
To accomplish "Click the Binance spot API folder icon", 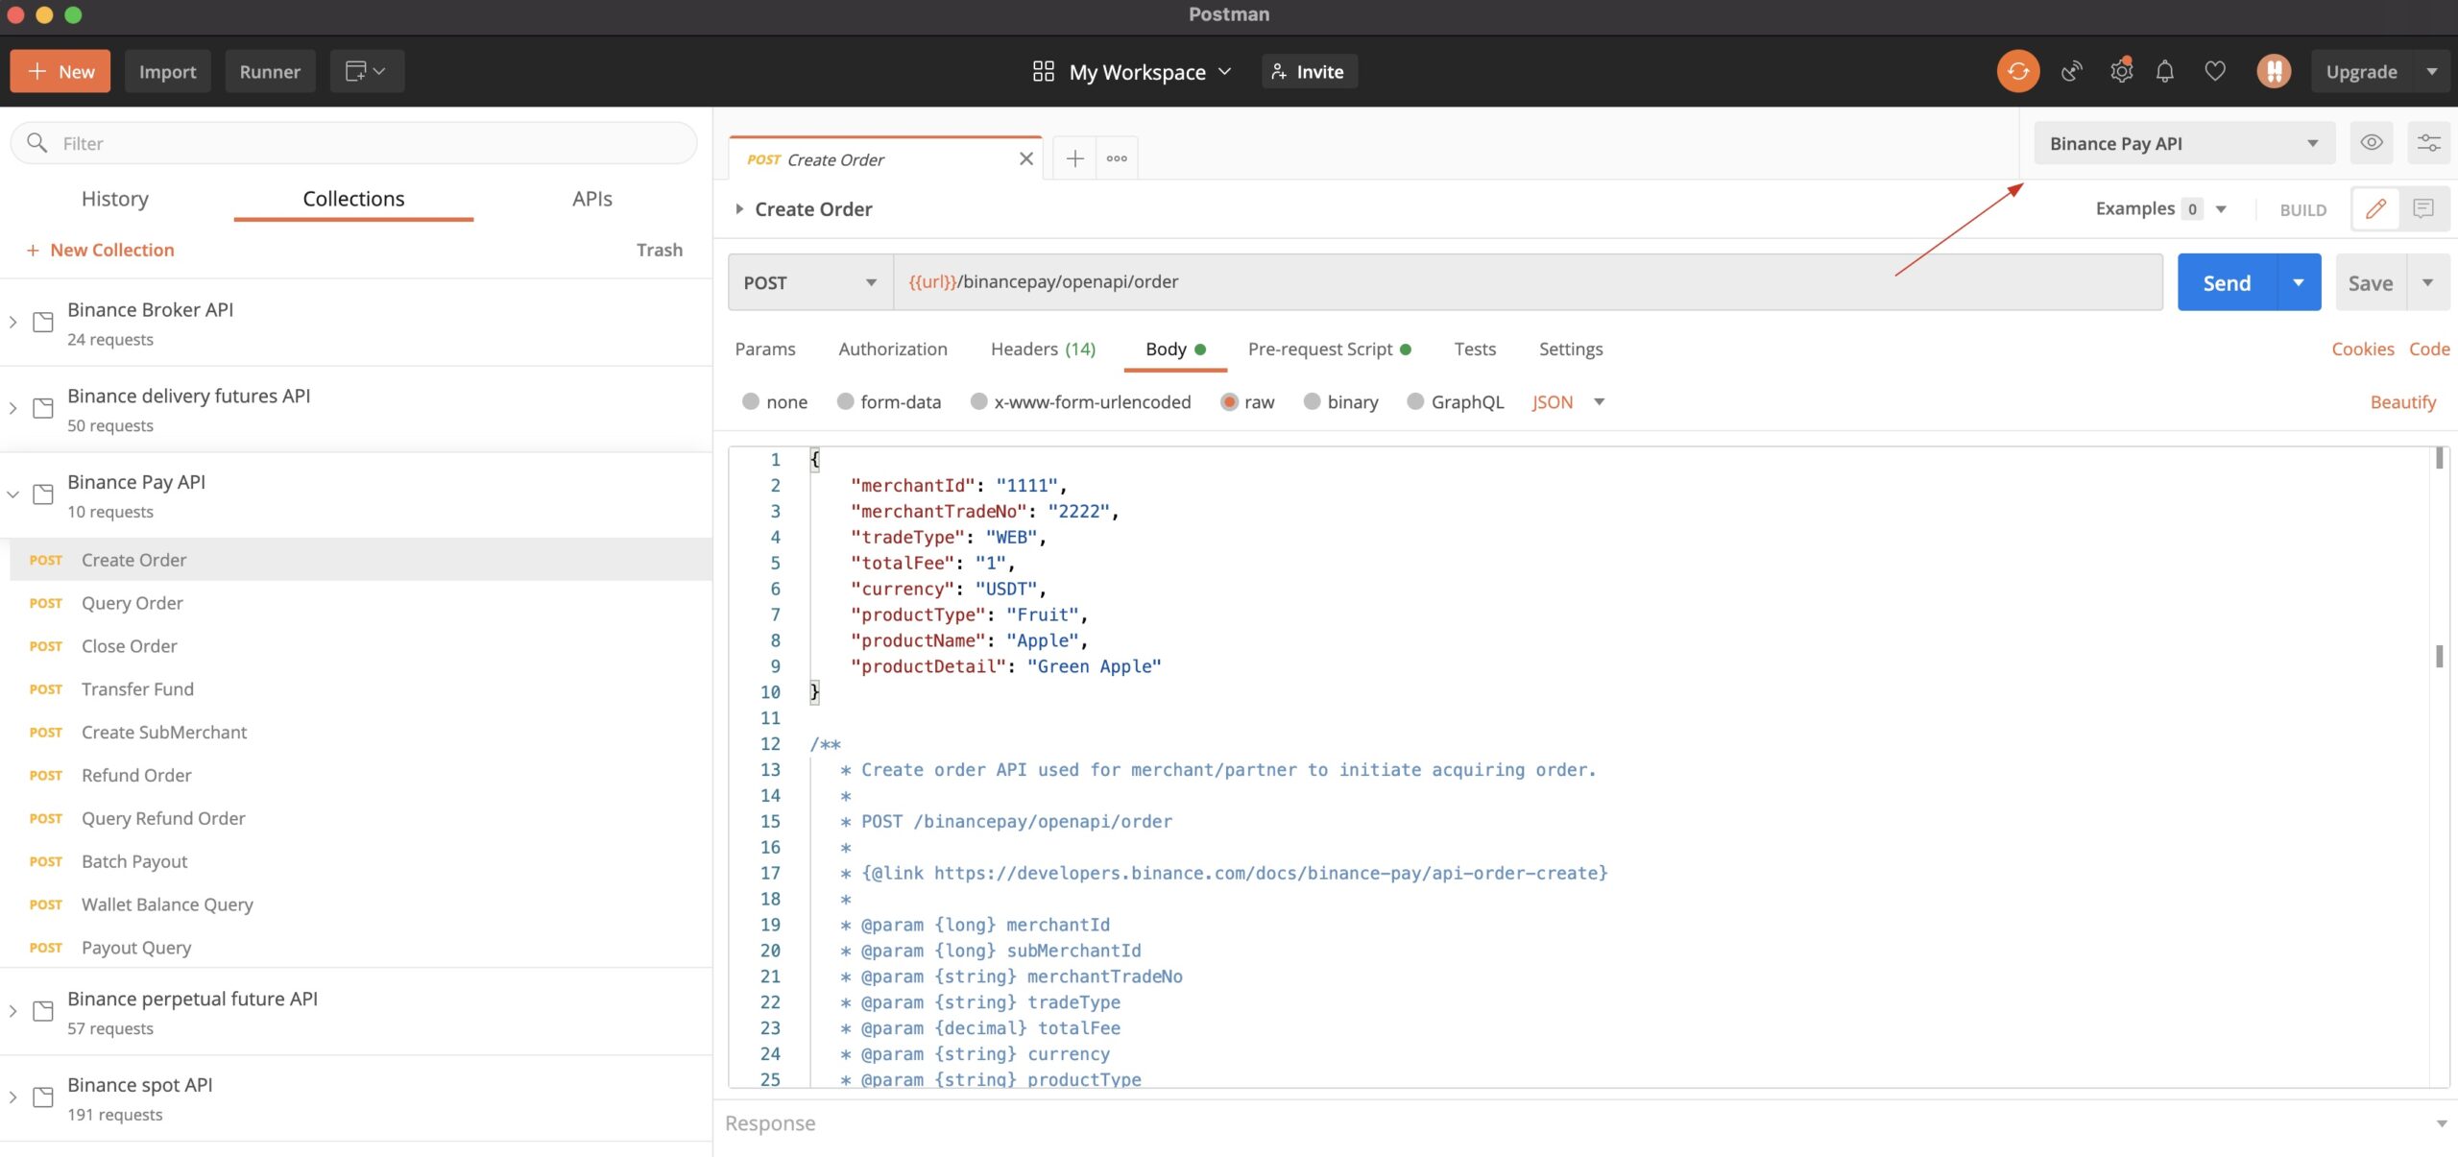I will tap(43, 1097).
